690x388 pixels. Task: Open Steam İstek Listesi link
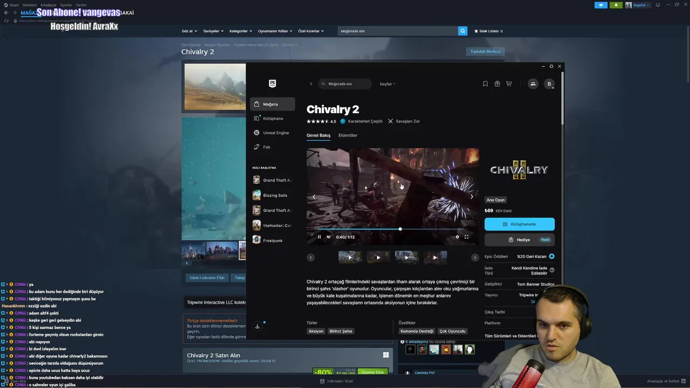pyautogui.click(x=488, y=31)
